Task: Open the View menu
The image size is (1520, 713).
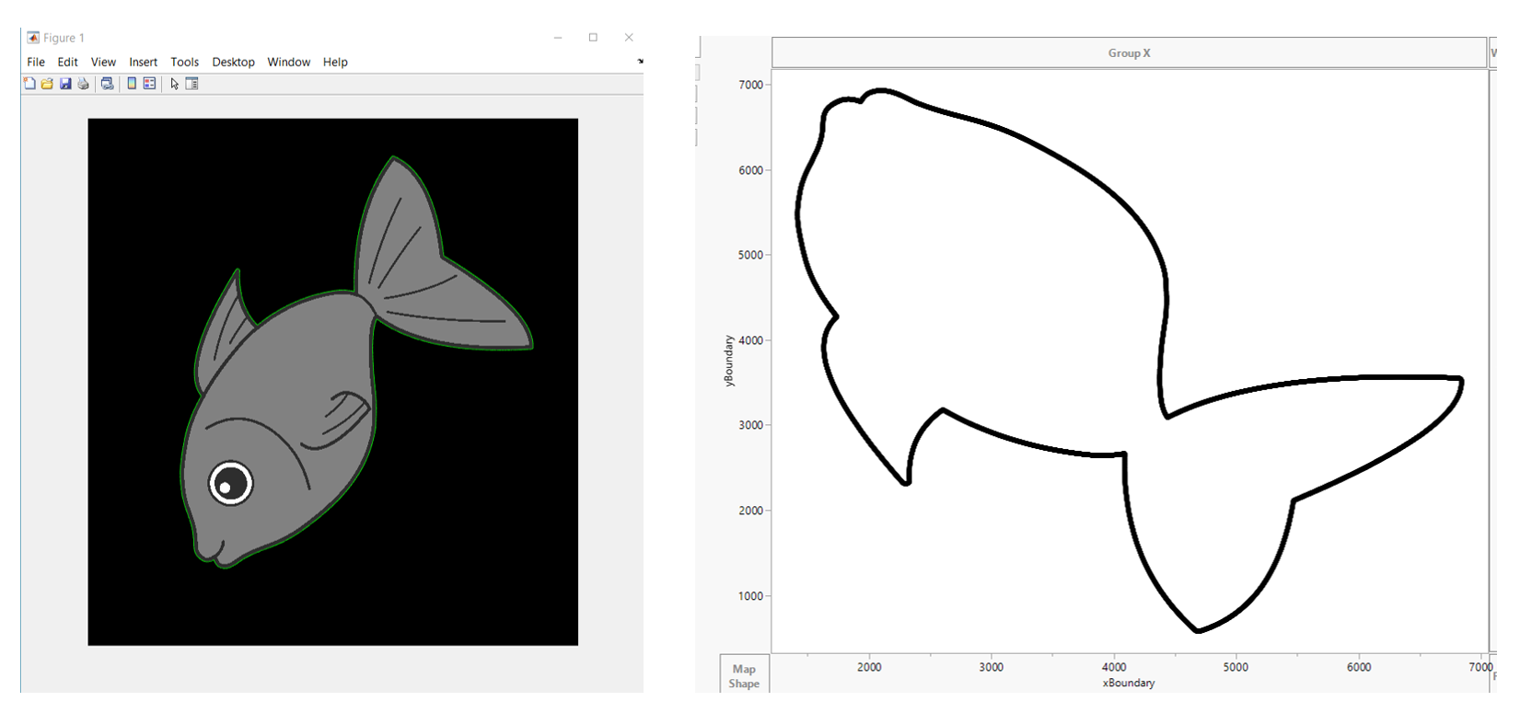Action: coord(103,62)
